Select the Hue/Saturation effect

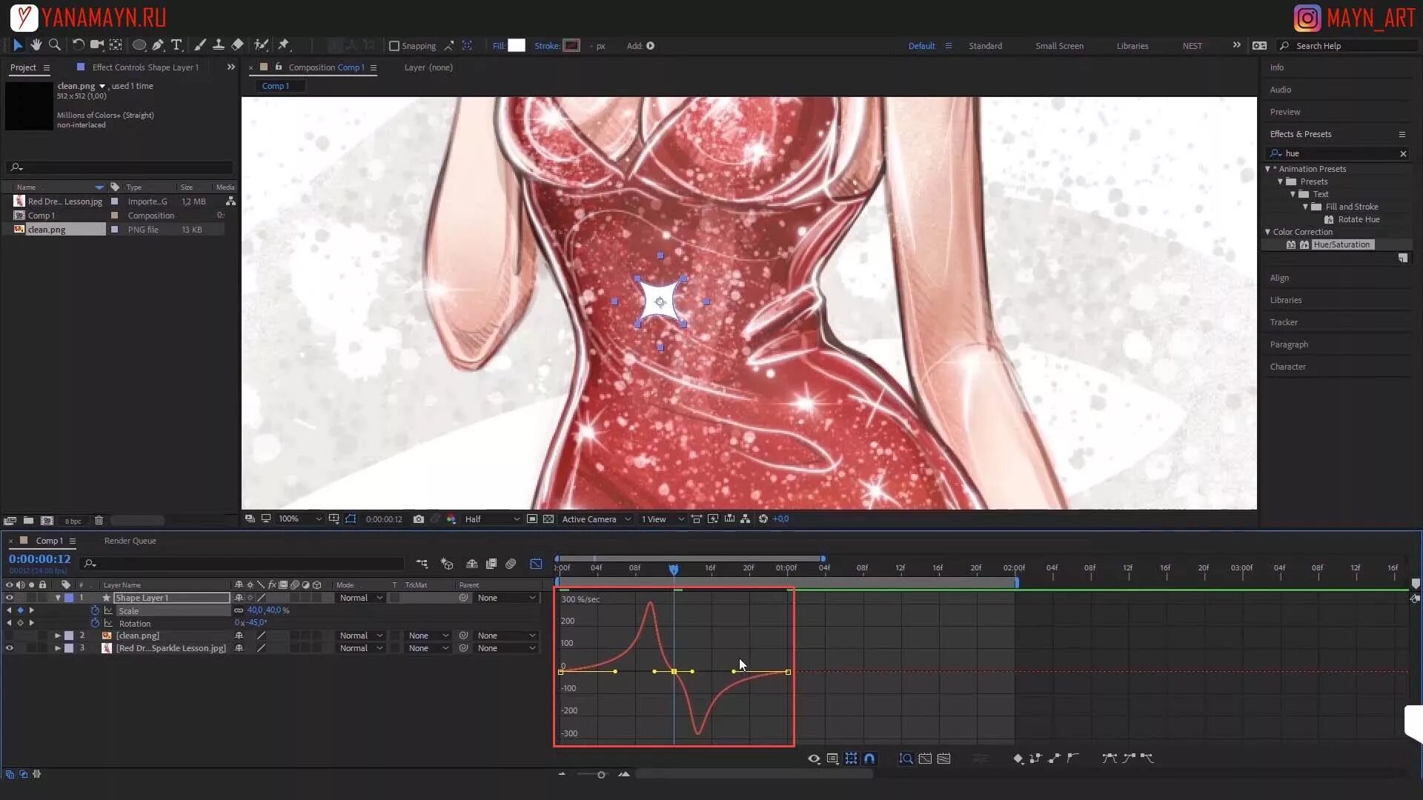click(1341, 244)
